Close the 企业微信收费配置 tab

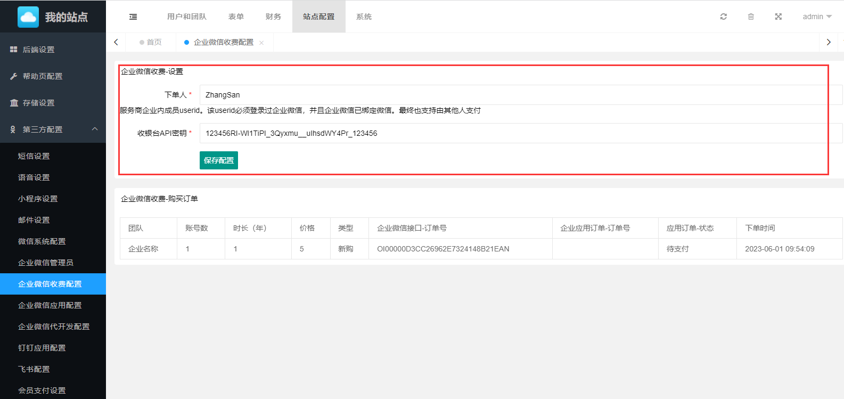click(261, 43)
